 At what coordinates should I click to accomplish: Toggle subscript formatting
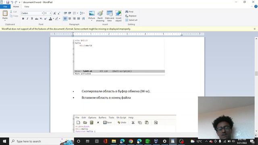(41, 19)
